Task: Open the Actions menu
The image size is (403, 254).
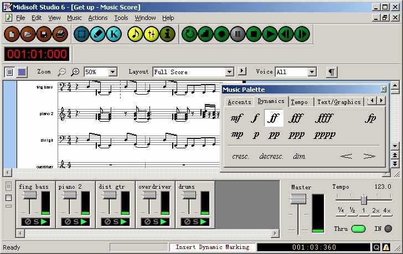Action: (x=97, y=18)
